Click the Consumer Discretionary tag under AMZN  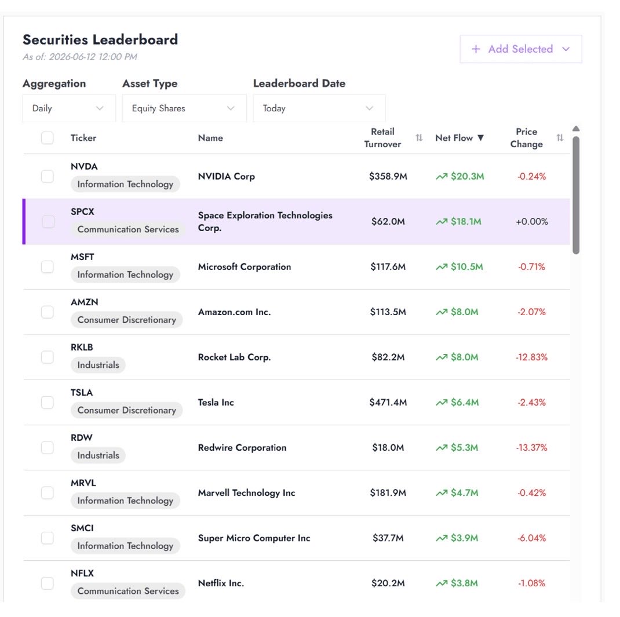click(126, 320)
